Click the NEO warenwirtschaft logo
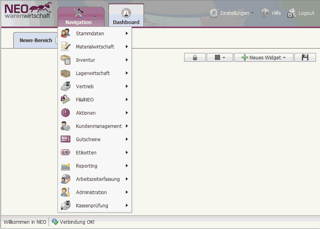320x229 pixels. tap(29, 10)
